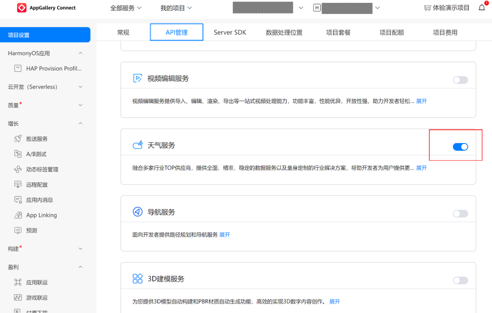The image size is (492, 313).
Task: Open 远程配置 in the sidebar
Action: coord(37,185)
